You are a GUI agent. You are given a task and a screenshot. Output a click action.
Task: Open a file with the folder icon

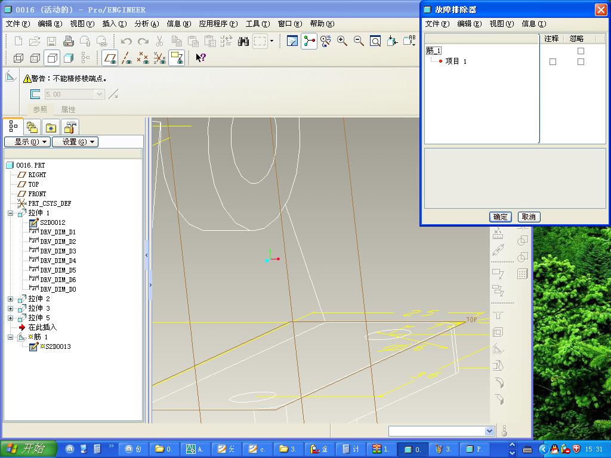[35, 41]
